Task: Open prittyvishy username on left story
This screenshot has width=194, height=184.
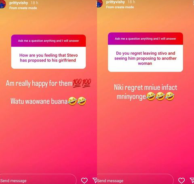Action: pyautogui.click(x=19, y=3)
